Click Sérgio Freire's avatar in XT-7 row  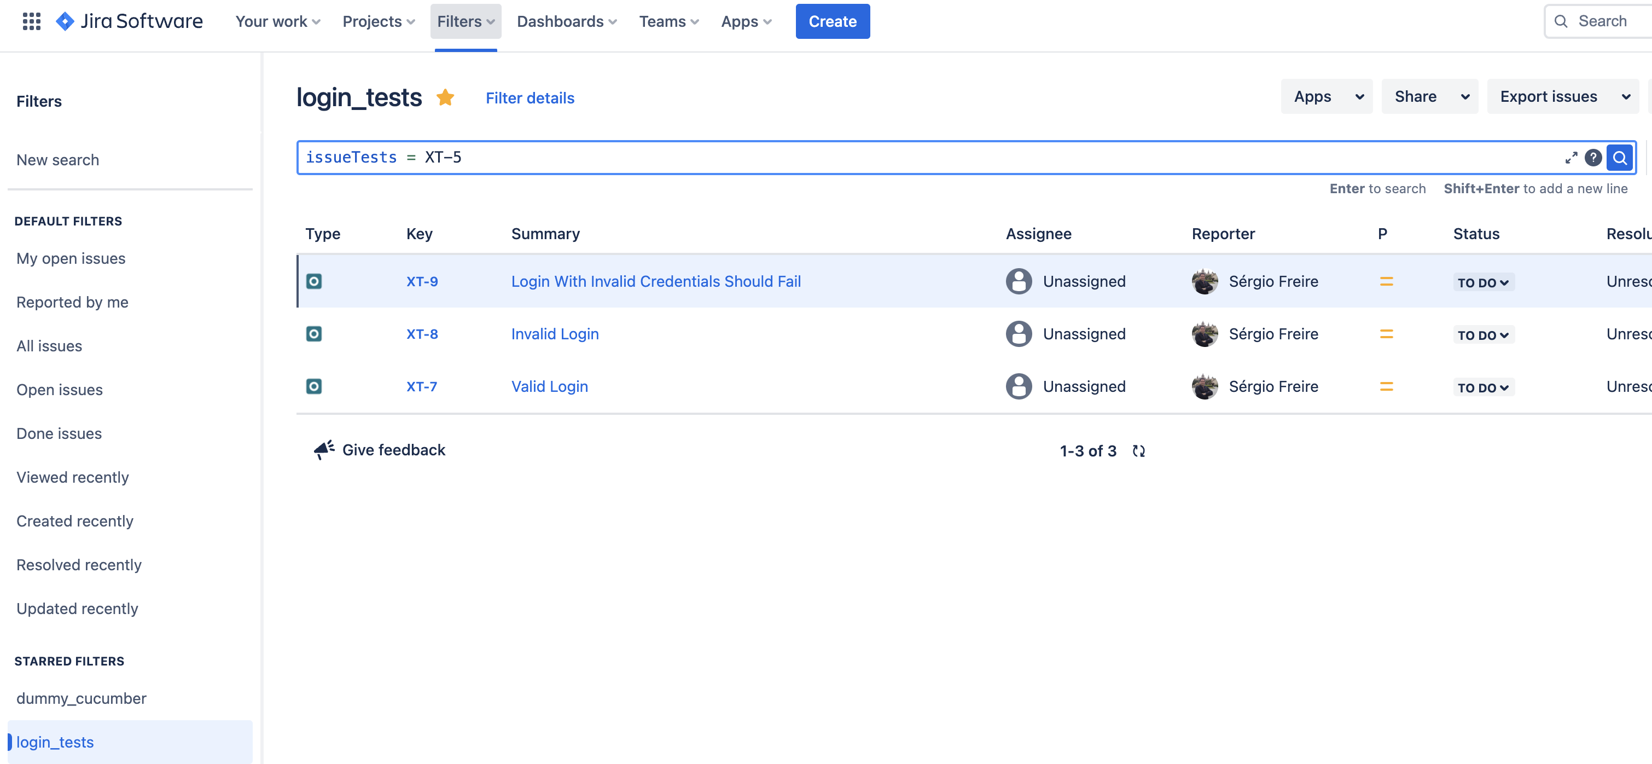[1205, 387]
